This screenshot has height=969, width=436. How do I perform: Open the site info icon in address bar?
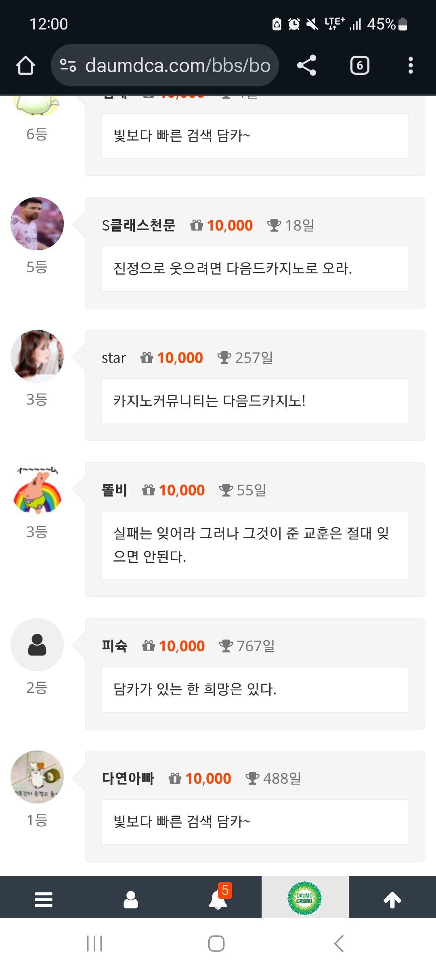[x=68, y=65]
